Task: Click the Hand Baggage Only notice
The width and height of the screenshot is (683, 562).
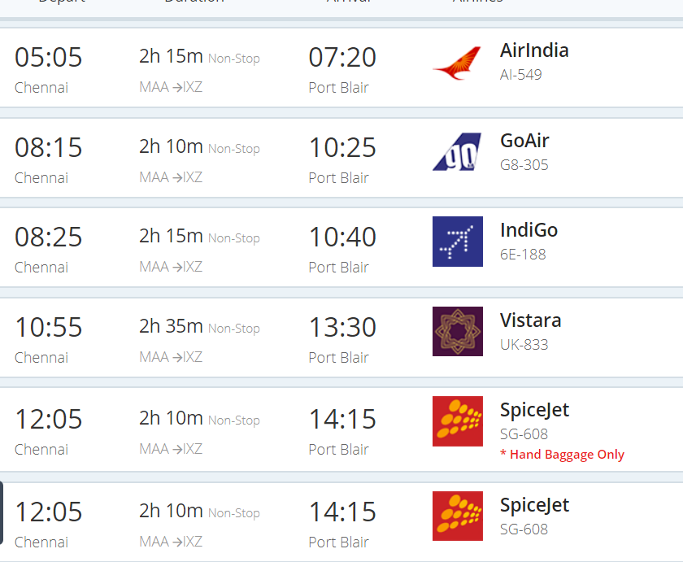Action: click(562, 455)
